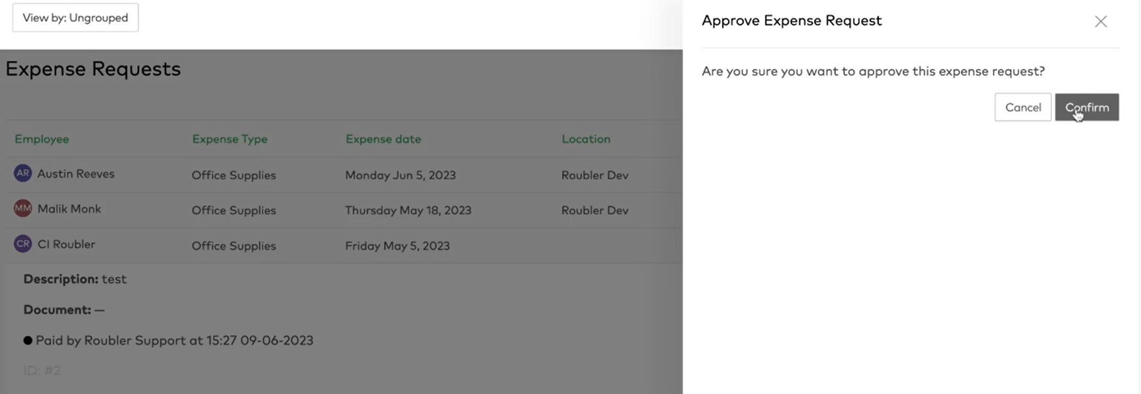This screenshot has height=394, width=1141.
Task: Select Thursday May 18, 2023 date cell
Action: point(408,210)
